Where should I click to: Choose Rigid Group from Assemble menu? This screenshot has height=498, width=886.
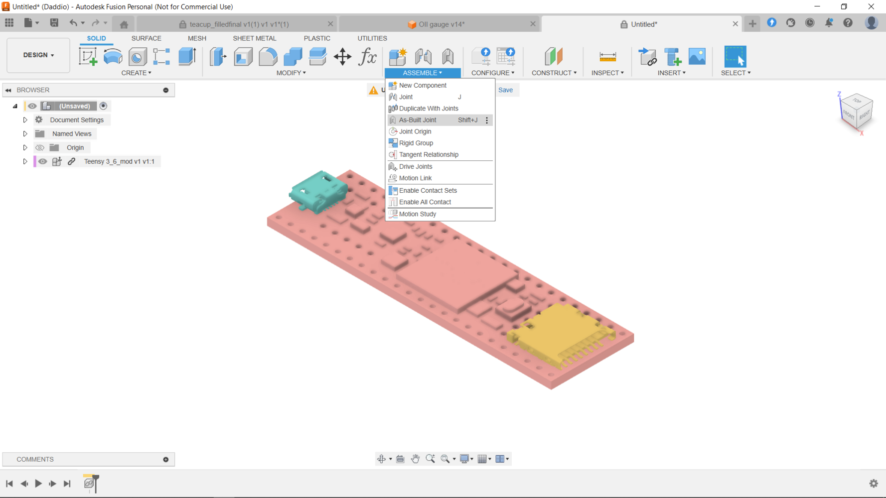(416, 143)
